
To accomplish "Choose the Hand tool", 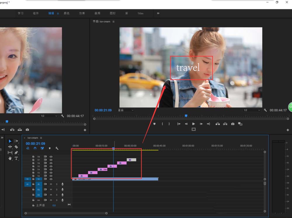I will pyautogui.click(x=10, y=158).
